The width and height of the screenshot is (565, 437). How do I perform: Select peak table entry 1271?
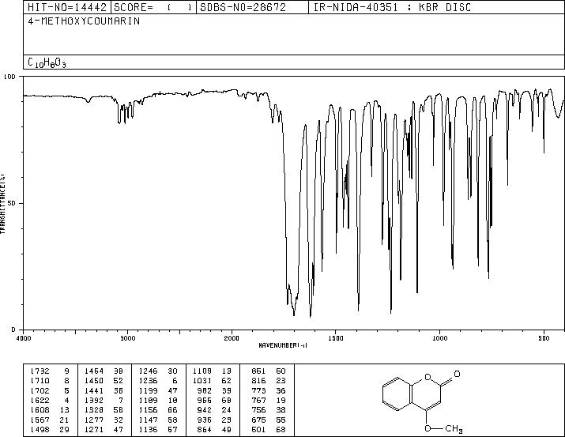(x=104, y=430)
